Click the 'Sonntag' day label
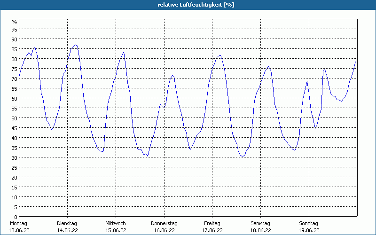The height and width of the screenshot is (235, 376). point(308,224)
